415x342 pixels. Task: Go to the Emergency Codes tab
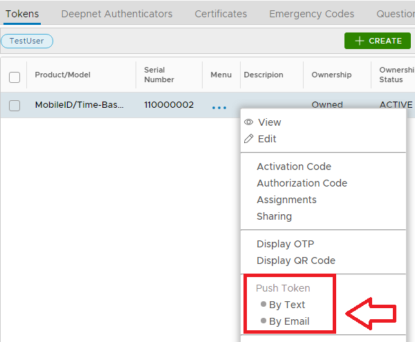(x=311, y=14)
